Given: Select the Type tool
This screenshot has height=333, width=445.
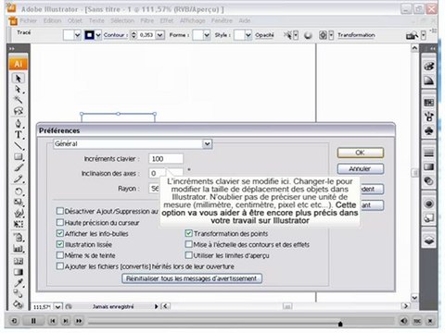Looking at the screenshot, I should (19, 135).
